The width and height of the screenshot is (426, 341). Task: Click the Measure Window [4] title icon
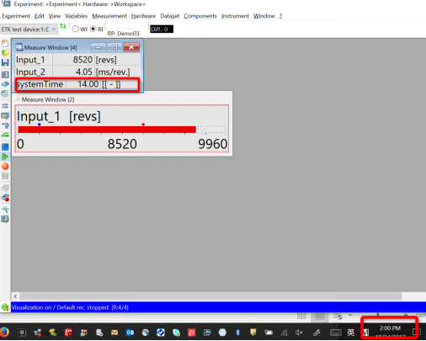tap(19, 47)
